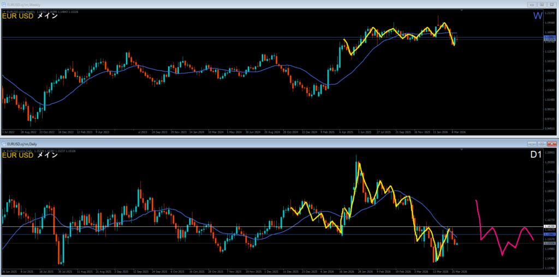559x277 pixels.
Task: Click '12 Sep 2025' on the Daily time axis
Action: [x=141, y=272]
